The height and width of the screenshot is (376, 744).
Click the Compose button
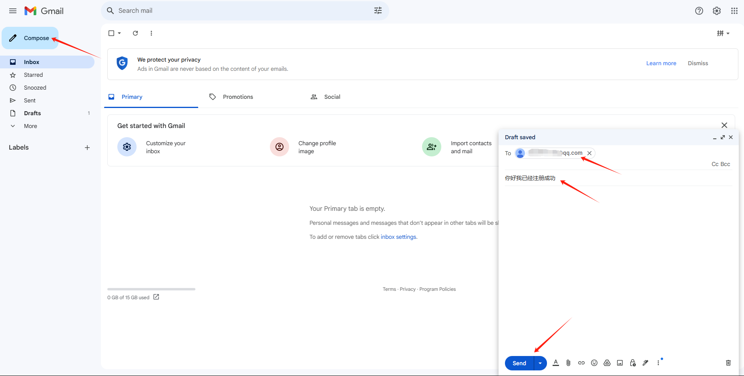point(30,38)
